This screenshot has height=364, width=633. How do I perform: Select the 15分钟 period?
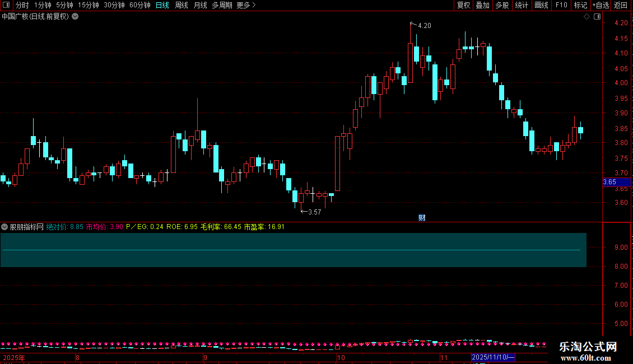89,5
